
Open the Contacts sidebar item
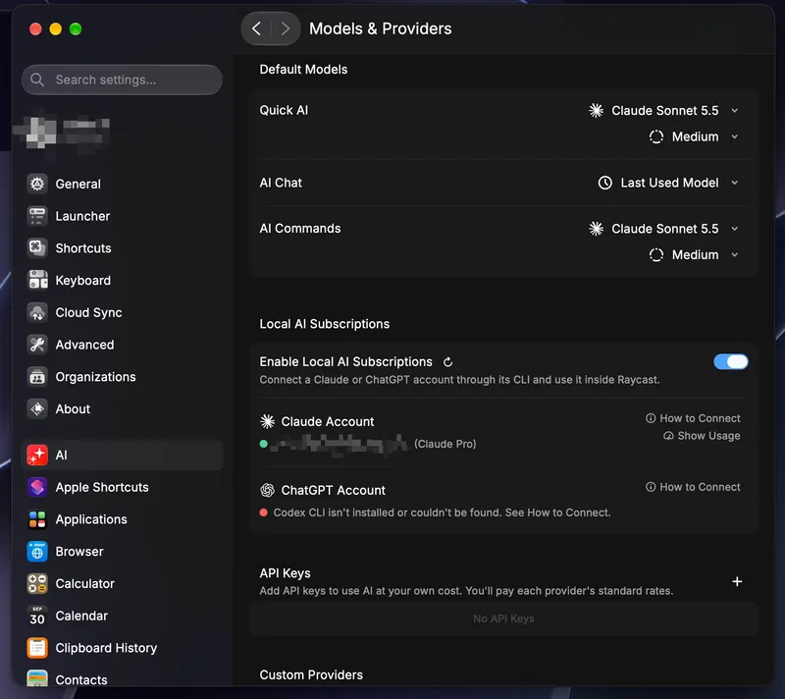[122, 679]
